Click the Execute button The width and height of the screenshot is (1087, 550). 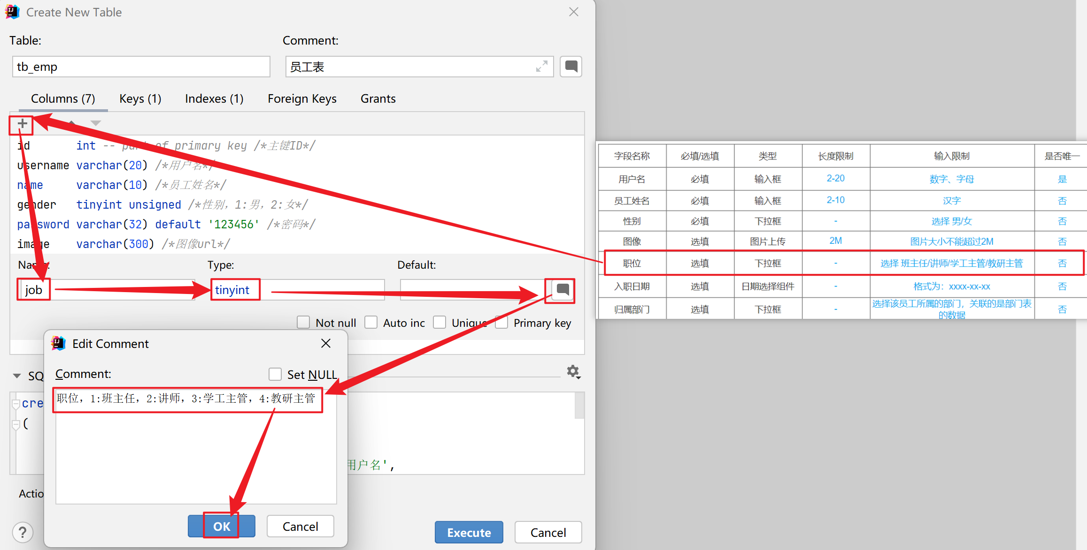(x=469, y=532)
